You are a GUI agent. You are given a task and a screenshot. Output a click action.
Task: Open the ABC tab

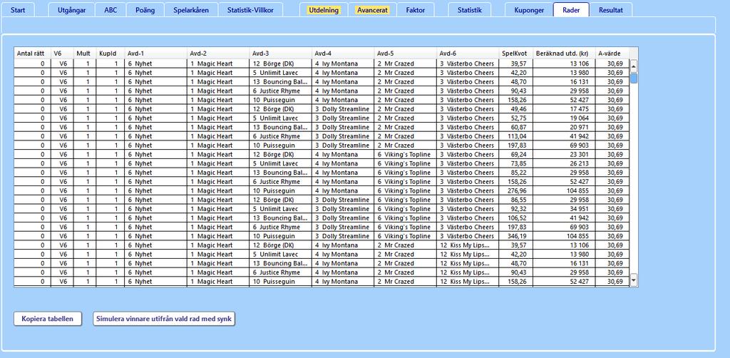(x=110, y=10)
